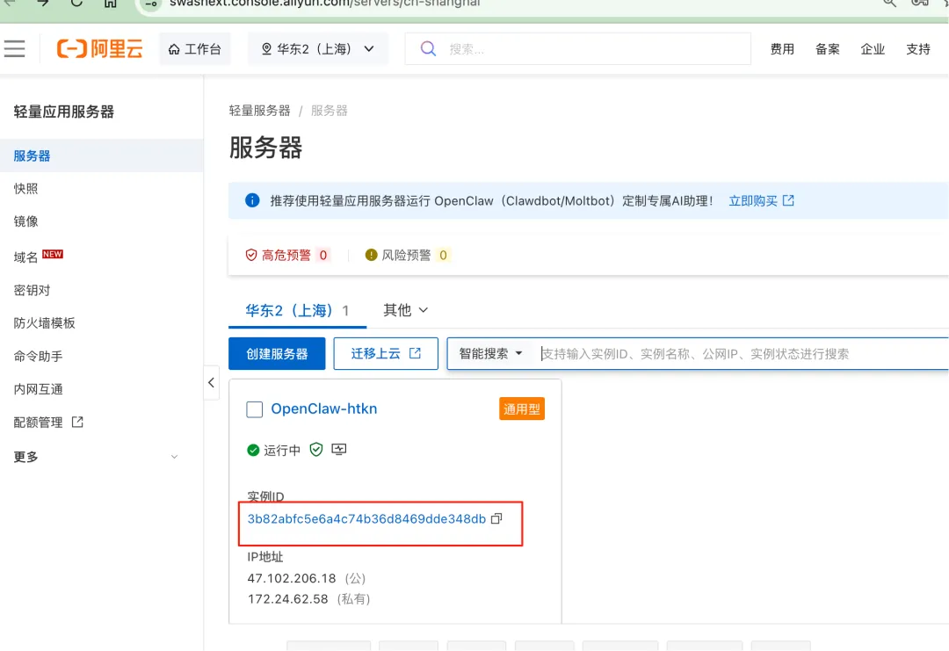This screenshot has width=949, height=651.
Task: Expand the 其他 regions dropdown
Action: pos(405,310)
